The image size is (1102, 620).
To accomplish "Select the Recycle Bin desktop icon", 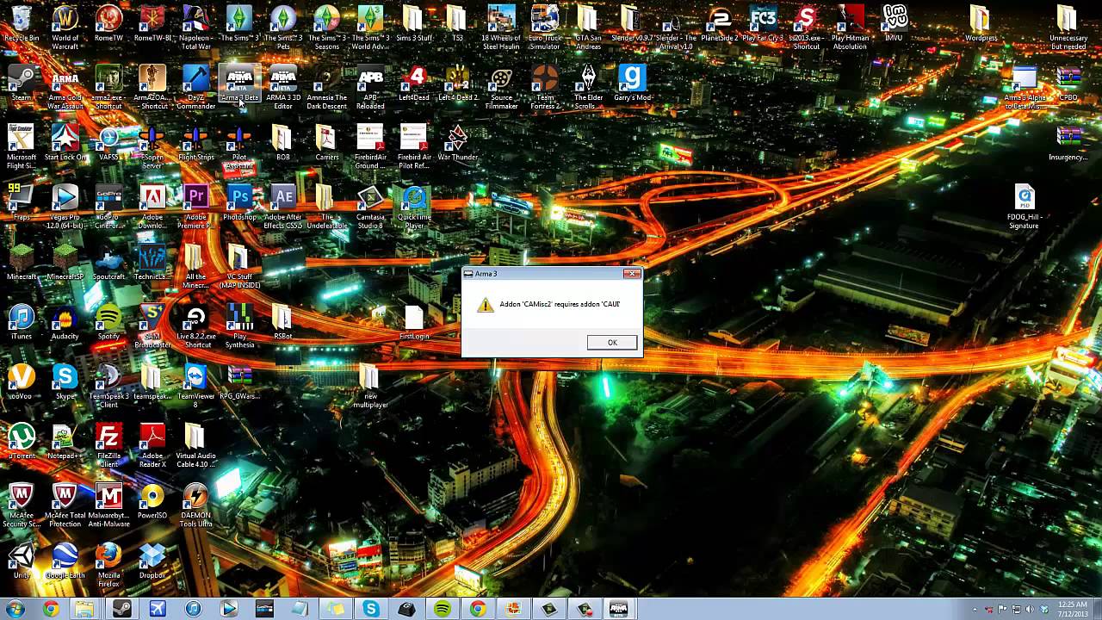I will 22,24.
